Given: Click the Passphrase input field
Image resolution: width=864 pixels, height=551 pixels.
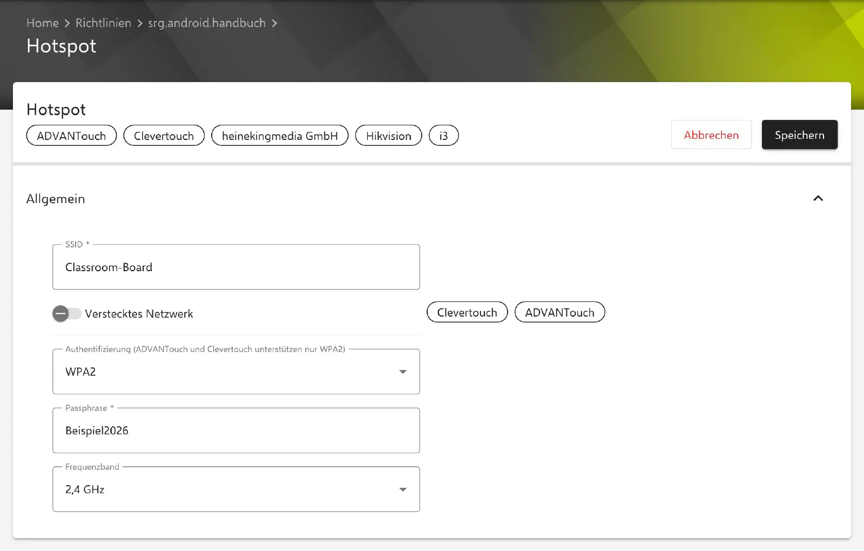Looking at the screenshot, I should 236,431.
